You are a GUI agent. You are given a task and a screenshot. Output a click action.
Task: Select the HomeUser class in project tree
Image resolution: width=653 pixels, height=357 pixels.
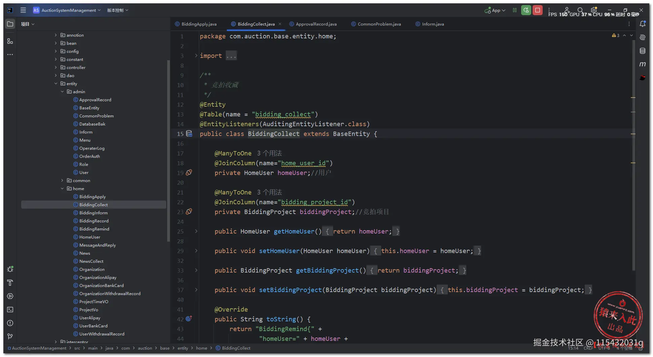(89, 237)
